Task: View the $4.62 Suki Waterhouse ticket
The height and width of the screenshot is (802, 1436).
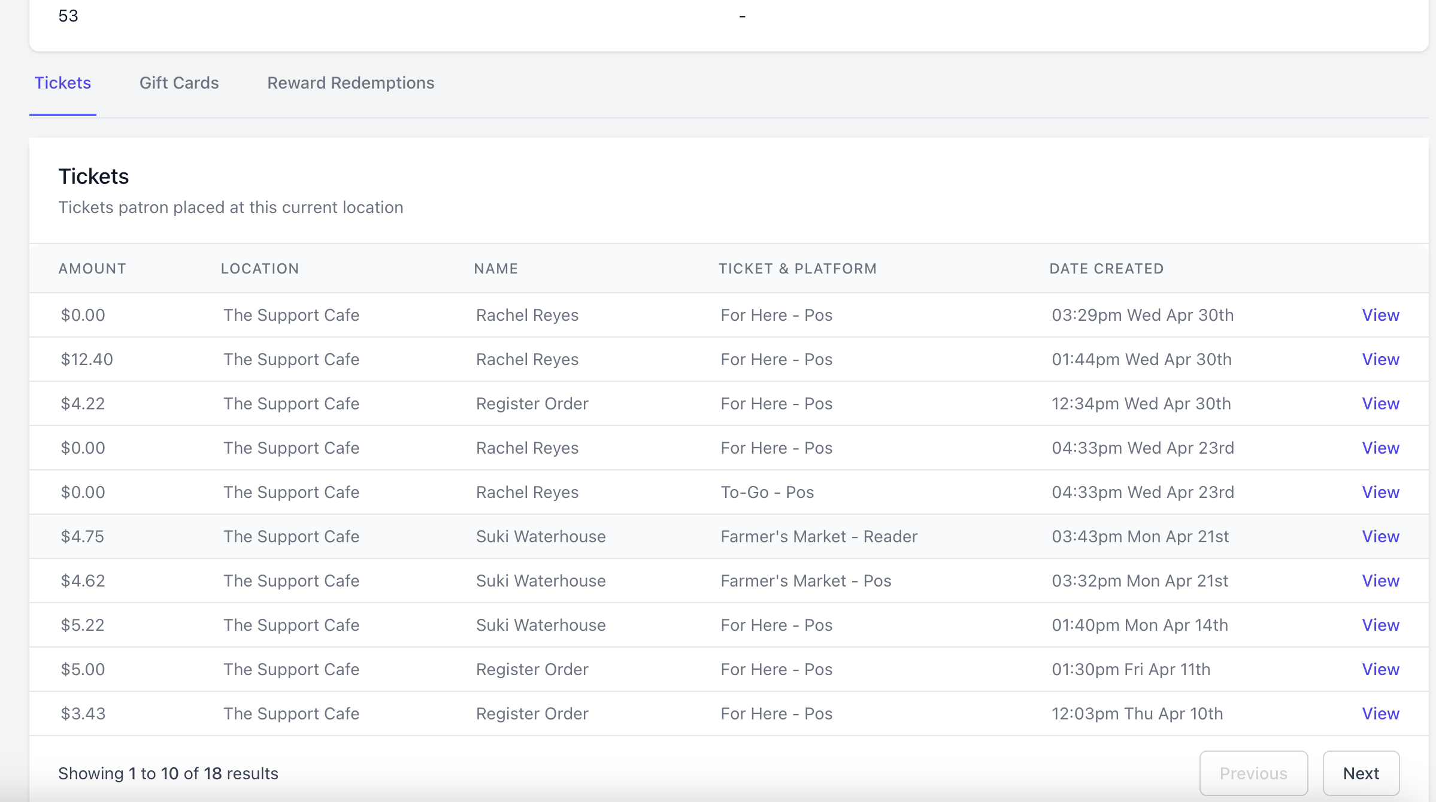Action: (1380, 581)
